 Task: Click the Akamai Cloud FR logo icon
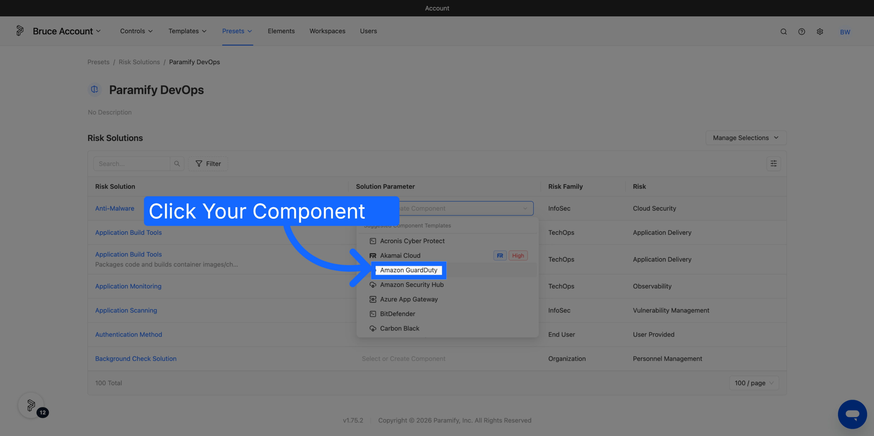(x=373, y=255)
